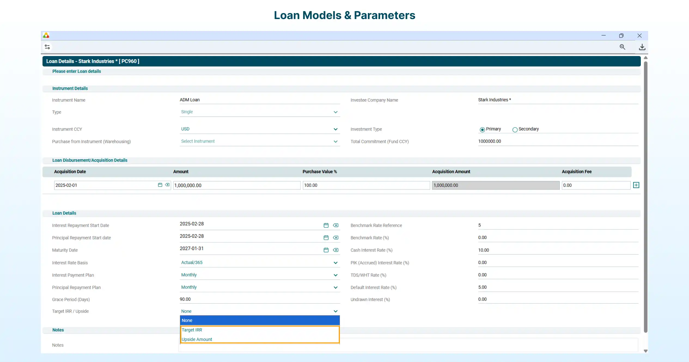The image size is (689, 362).
Task: Click the Amount field 1,000,000.00
Action: pyautogui.click(x=237, y=185)
